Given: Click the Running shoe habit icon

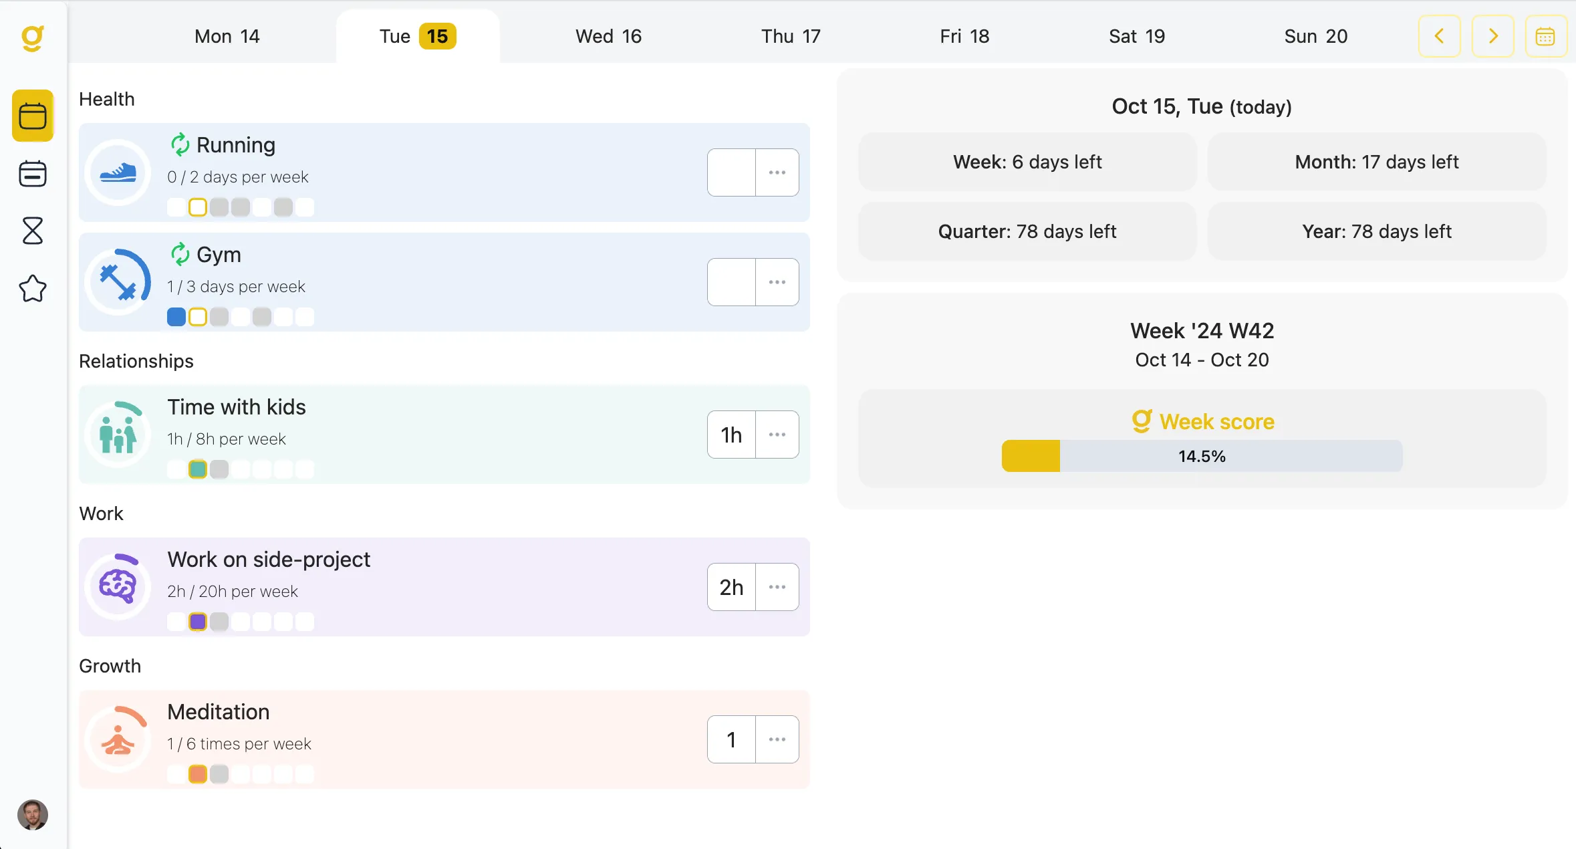Looking at the screenshot, I should tap(118, 172).
